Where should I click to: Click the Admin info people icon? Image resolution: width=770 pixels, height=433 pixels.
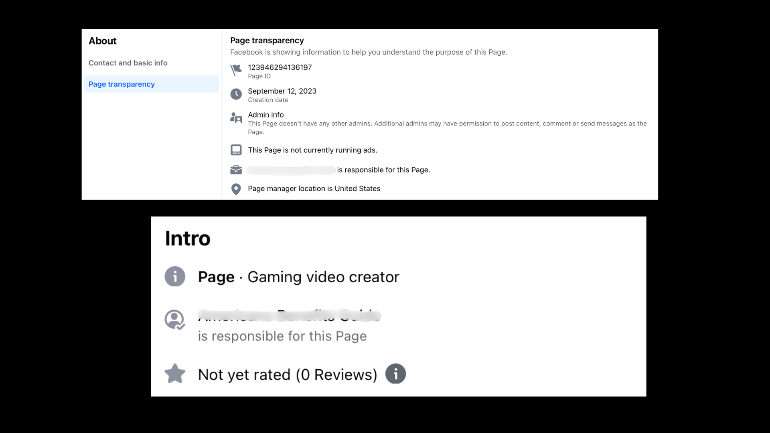click(236, 118)
